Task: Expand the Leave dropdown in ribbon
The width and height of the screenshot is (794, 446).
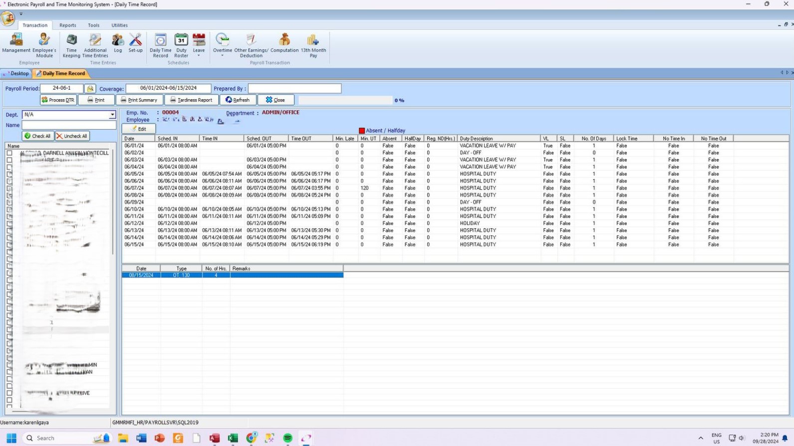Action: point(199,55)
